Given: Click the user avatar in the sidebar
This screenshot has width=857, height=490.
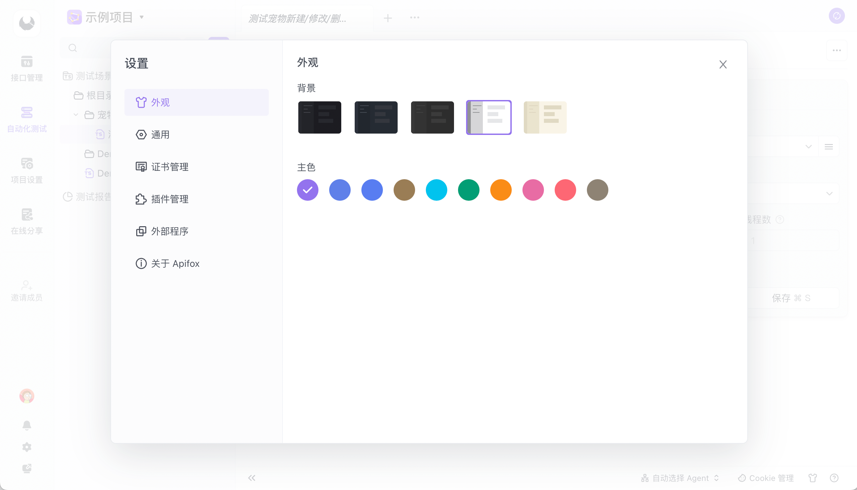Looking at the screenshot, I should 27,396.
